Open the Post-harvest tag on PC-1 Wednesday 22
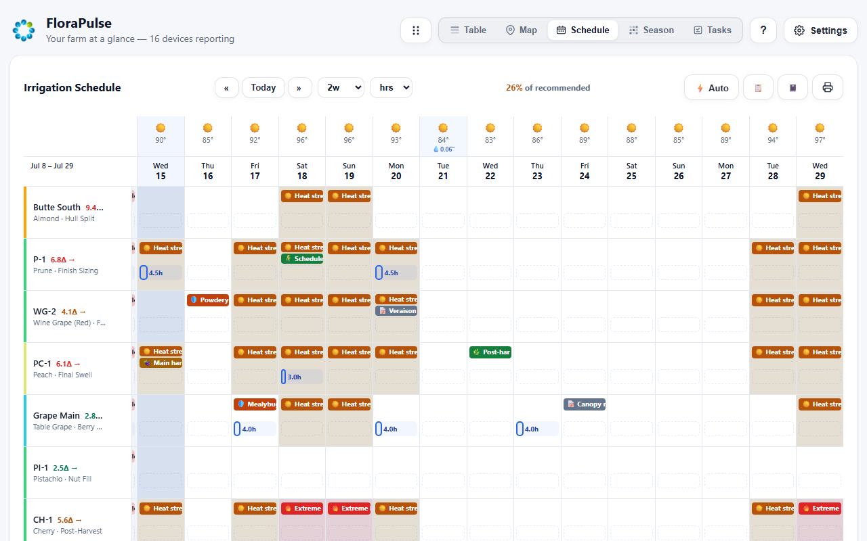Viewport: 867px width, 541px height. click(490, 352)
